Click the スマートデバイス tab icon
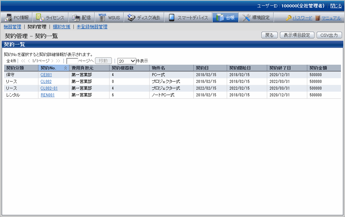345x217 pixels. [171, 18]
